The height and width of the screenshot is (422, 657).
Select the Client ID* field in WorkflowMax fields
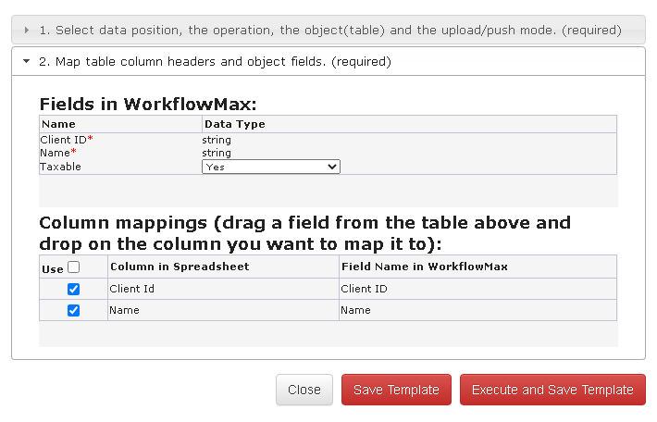coord(67,140)
